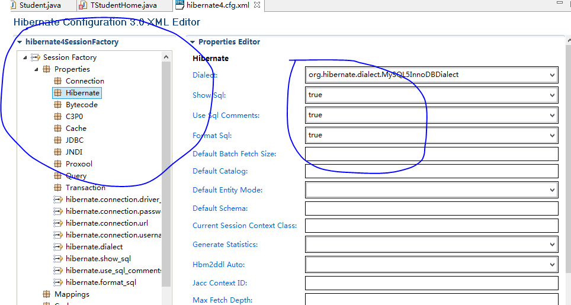The image size is (571, 305).
Task: Click the hibernate.dialect property icon
Action: pyautogui.click(x=58, y=247)
